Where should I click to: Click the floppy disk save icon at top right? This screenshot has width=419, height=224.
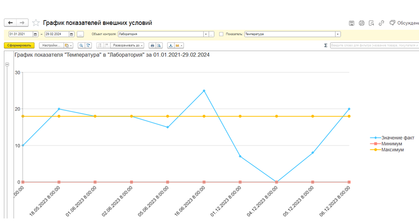pyautogui.click(x=352, y=23)
